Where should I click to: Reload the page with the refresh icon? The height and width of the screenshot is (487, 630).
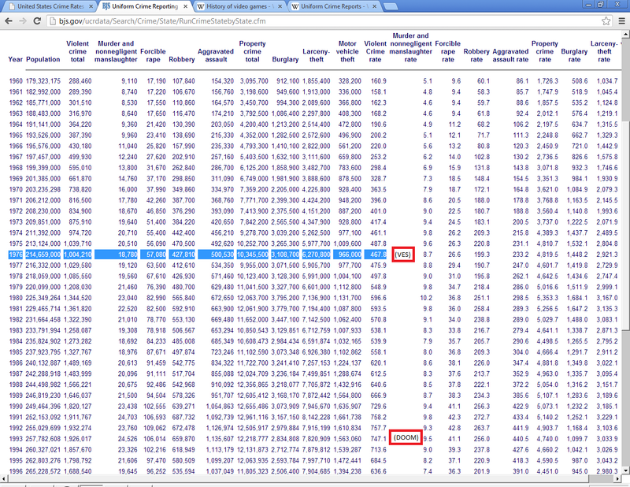pos(37,21)
